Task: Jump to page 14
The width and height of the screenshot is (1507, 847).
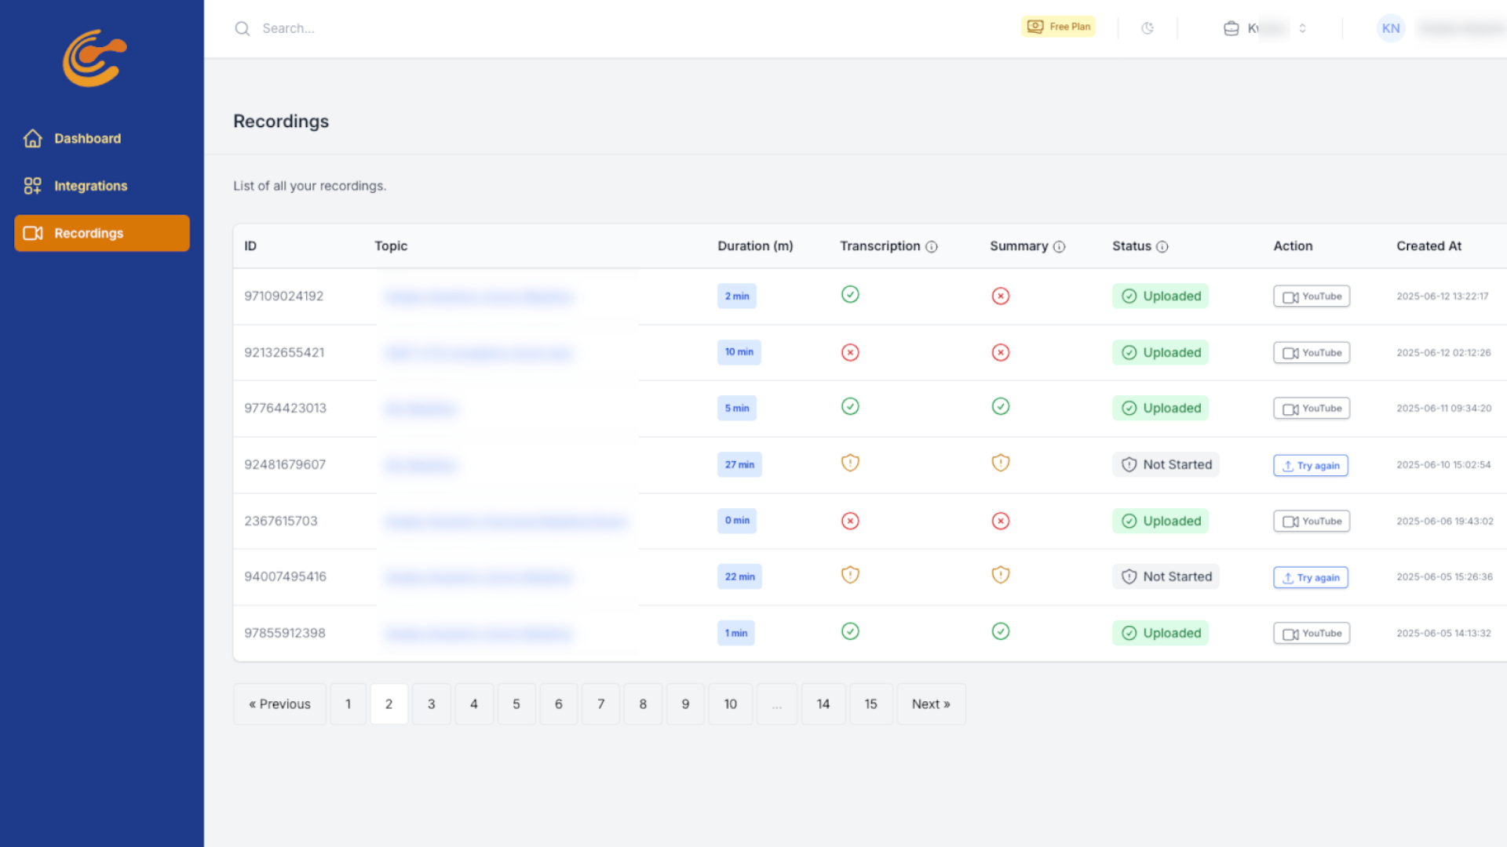Action: point(823,704)
